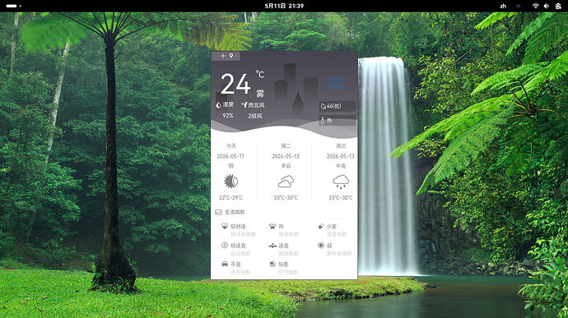Image resolution: width=568 pixels, height=318 pixels.
Task: Click the clothing shirt icon beside 热
Action: tap(272, 226)
